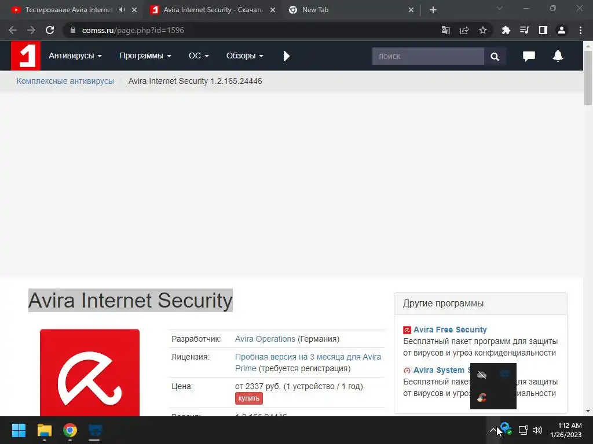Expand the Обзоры dropdown menu
Image resolution: width=593 pixels, height=444 pixels.
coord(245,56)
